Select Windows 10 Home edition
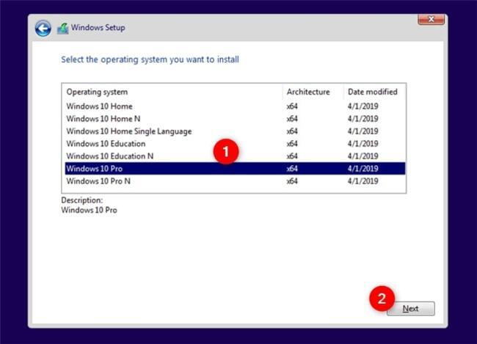 coord(235,106)
